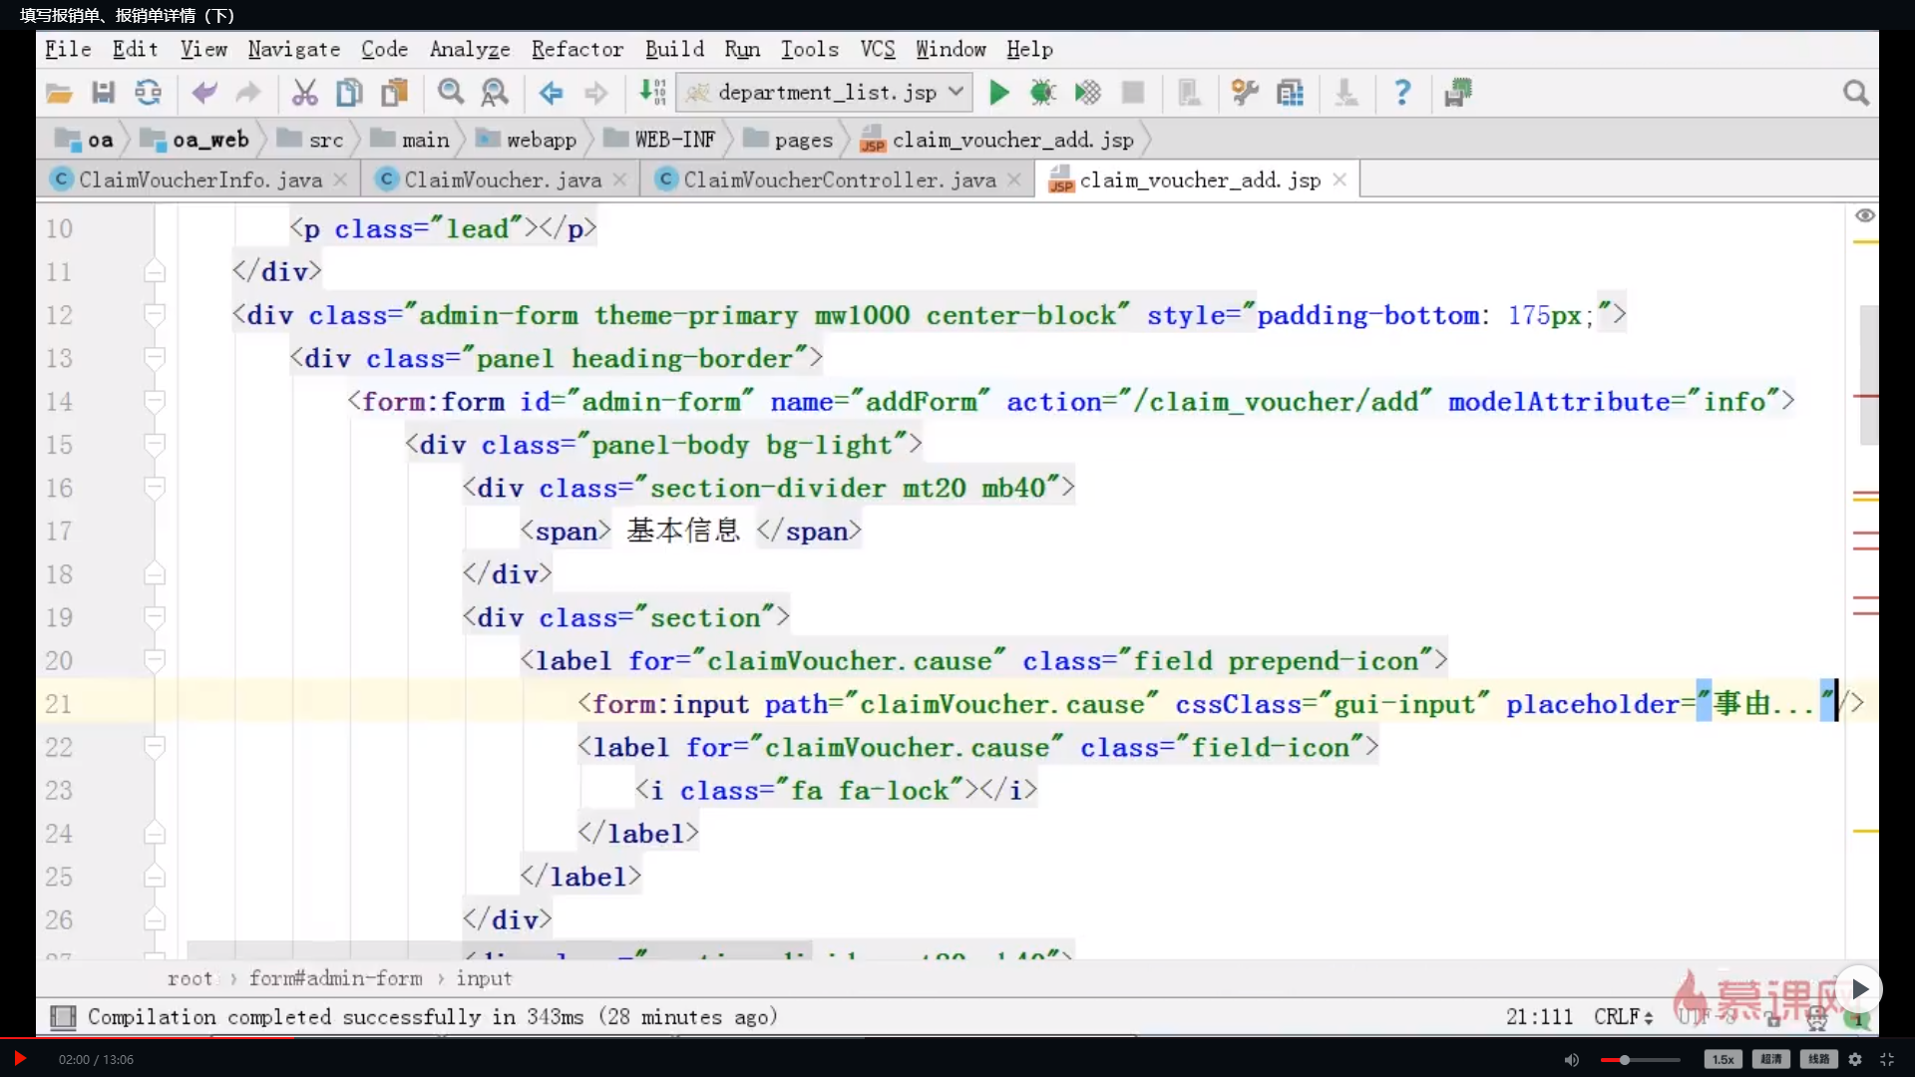Viewport: 1915px width, 1077px height.
Task: Build project with the green down-arrow icon
Action: pos(652,94)
